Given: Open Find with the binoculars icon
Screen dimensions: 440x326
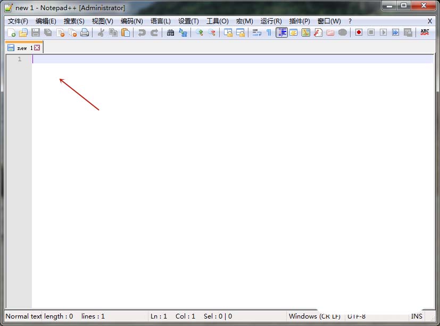Looking at the screenshot, I should 170,32.
